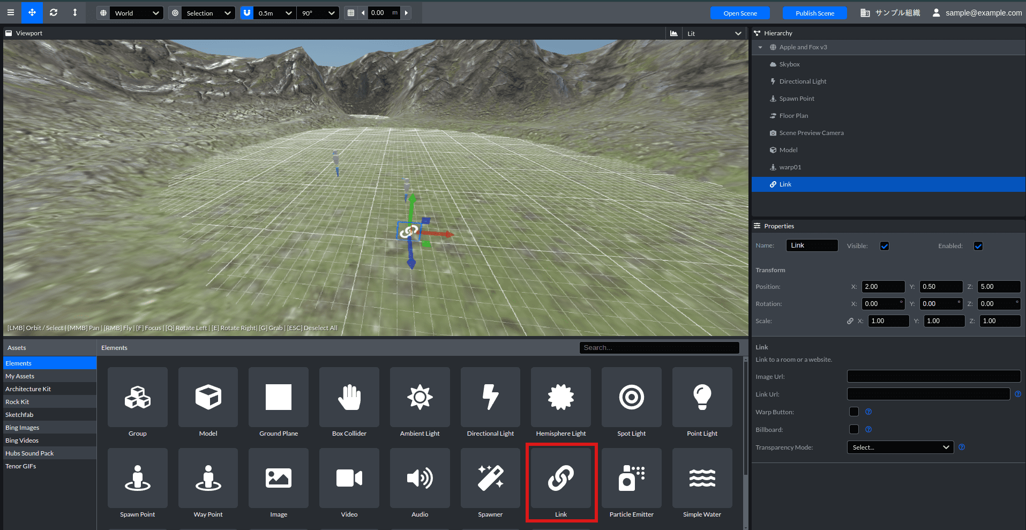Click the Particle Emitter element icon
The width and height of the screenshot is (1026, 530).
(631, 478)
